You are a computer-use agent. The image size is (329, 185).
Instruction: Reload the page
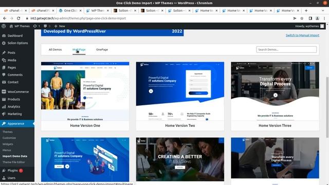19,18
